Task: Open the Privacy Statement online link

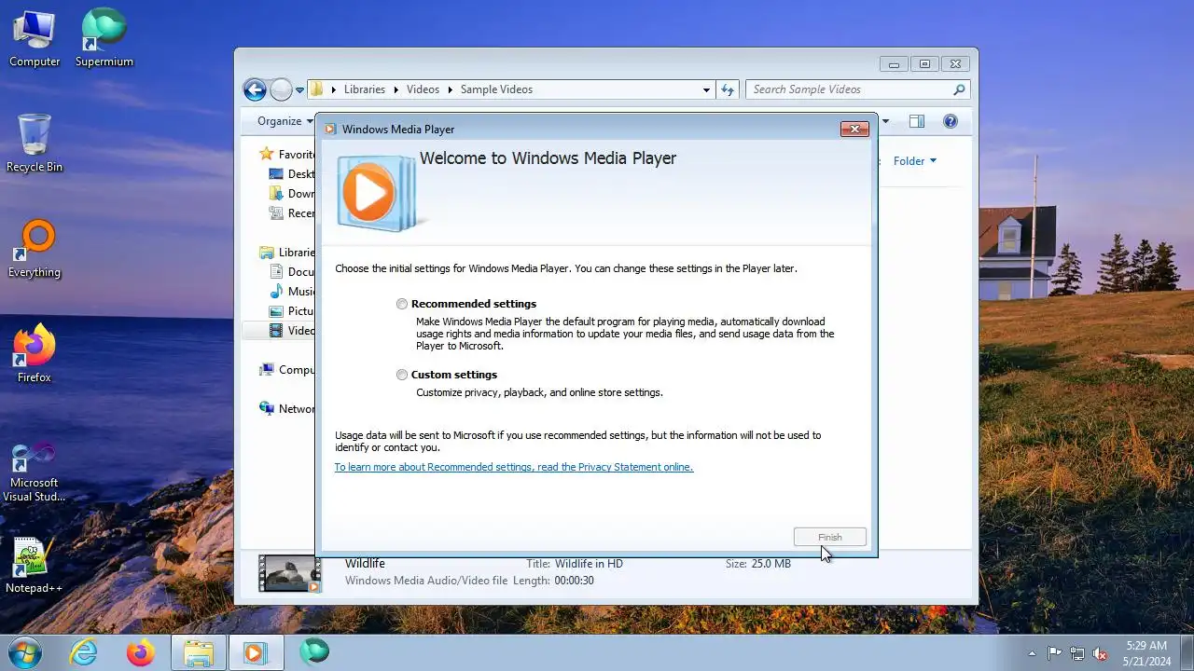Action: coord(514,467)
